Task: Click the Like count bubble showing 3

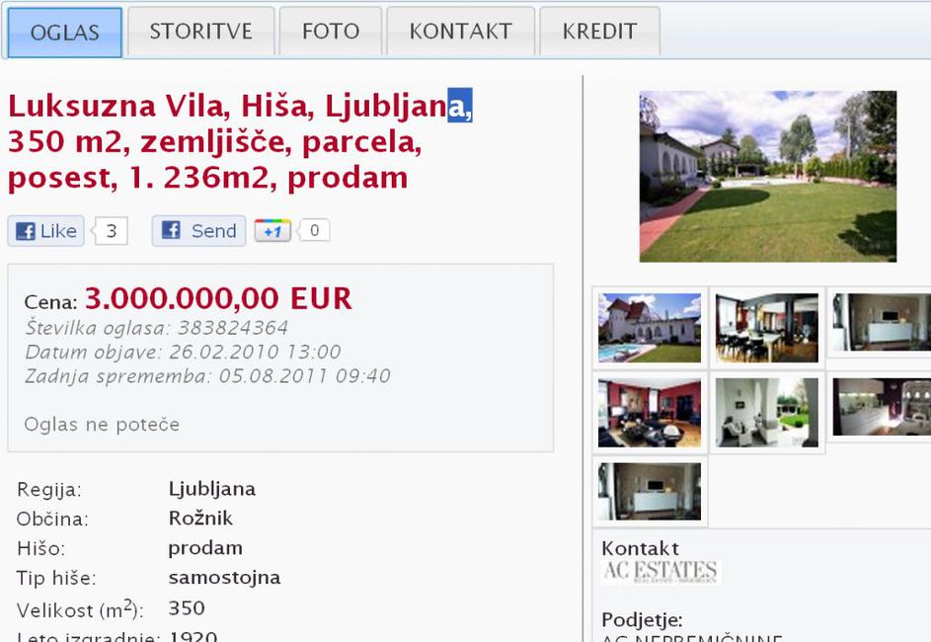Action: 111,231
